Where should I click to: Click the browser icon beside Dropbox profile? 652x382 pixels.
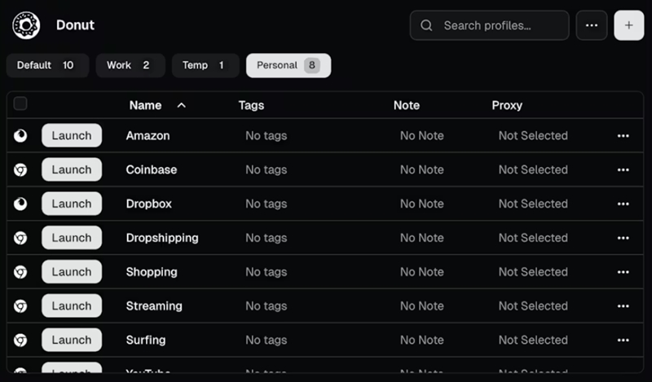click(20, 204)
